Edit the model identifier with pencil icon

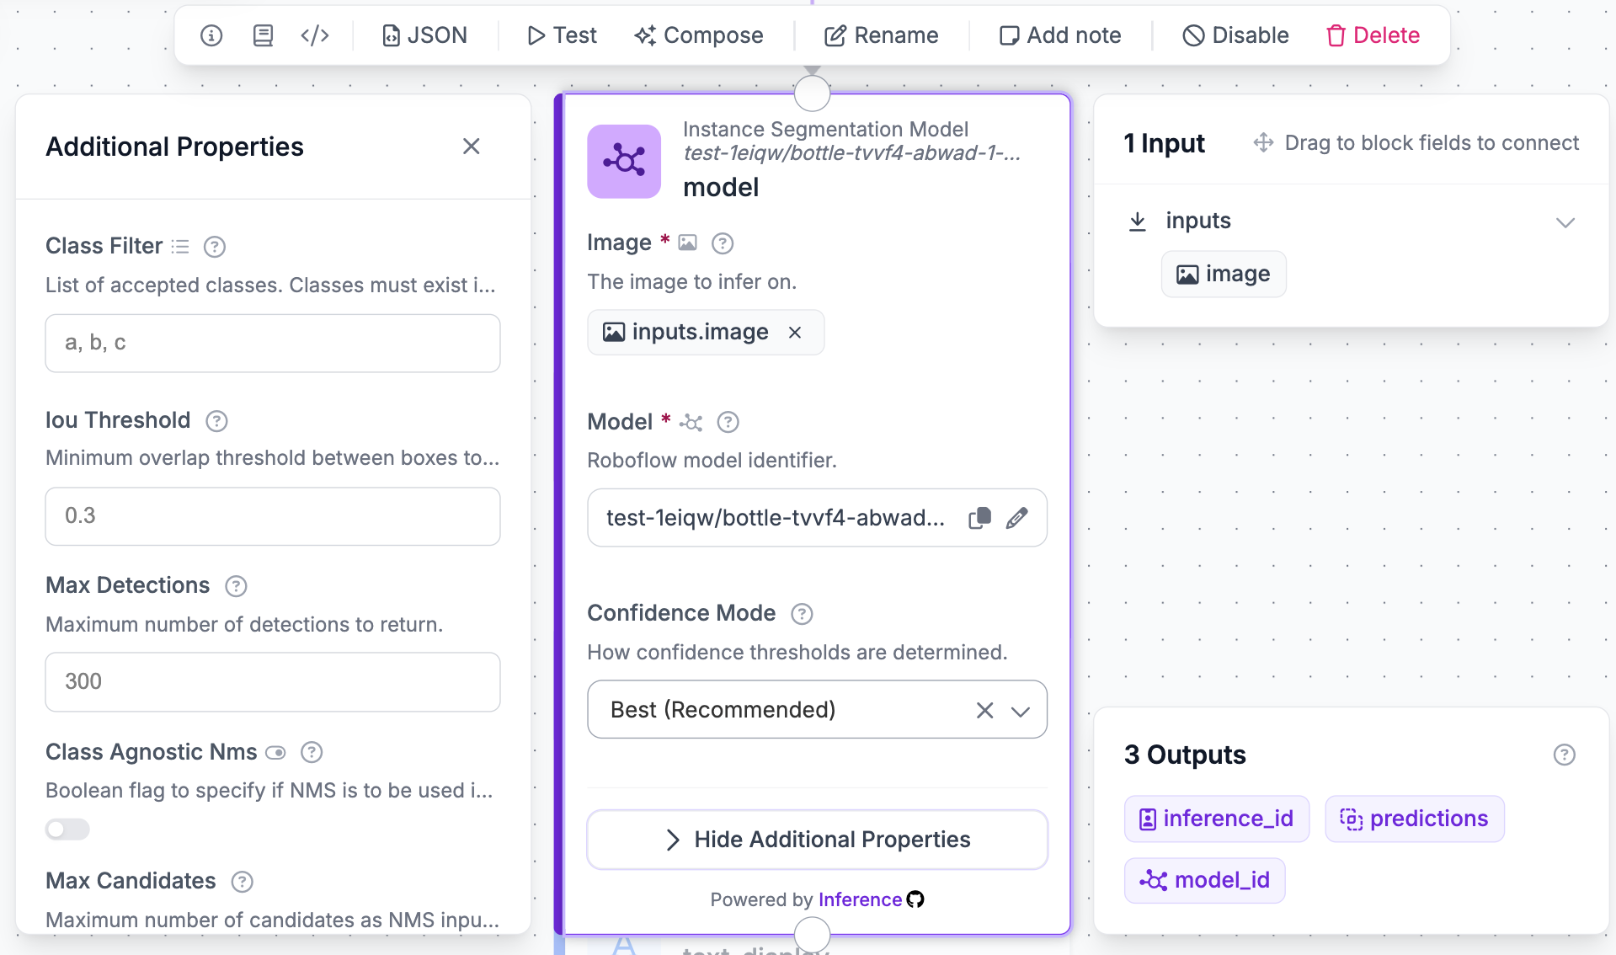[x=1017, y=518]
